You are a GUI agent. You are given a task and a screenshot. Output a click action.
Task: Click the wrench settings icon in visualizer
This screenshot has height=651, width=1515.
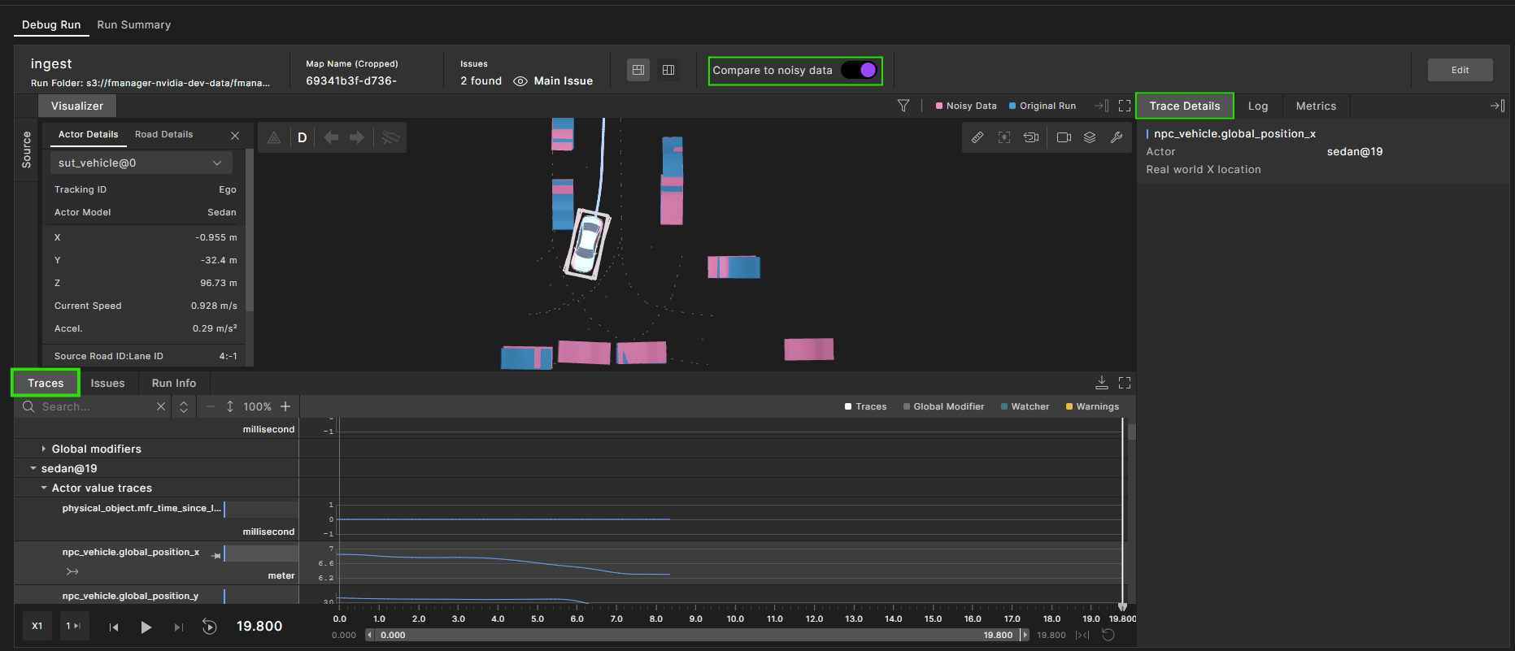coord(1117,137)
